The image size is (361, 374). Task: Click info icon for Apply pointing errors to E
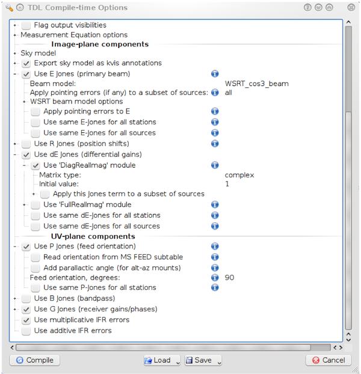(214, 111)
